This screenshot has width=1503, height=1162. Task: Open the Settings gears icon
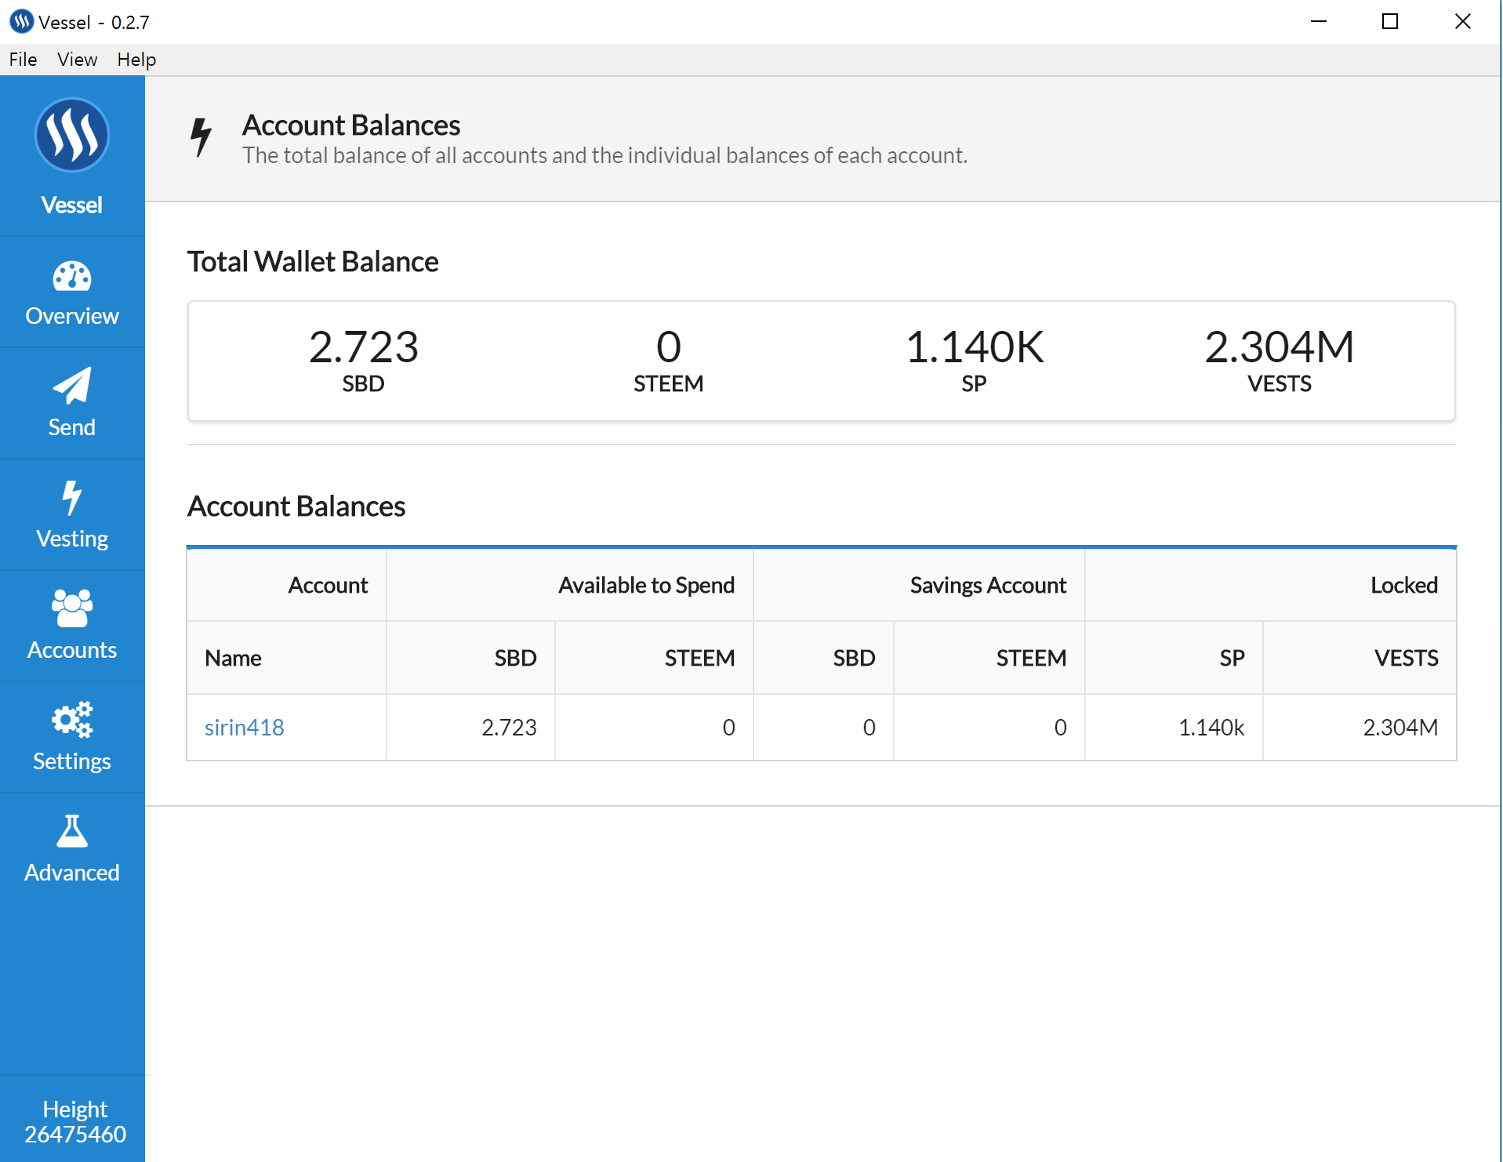(x=72, y=720)
